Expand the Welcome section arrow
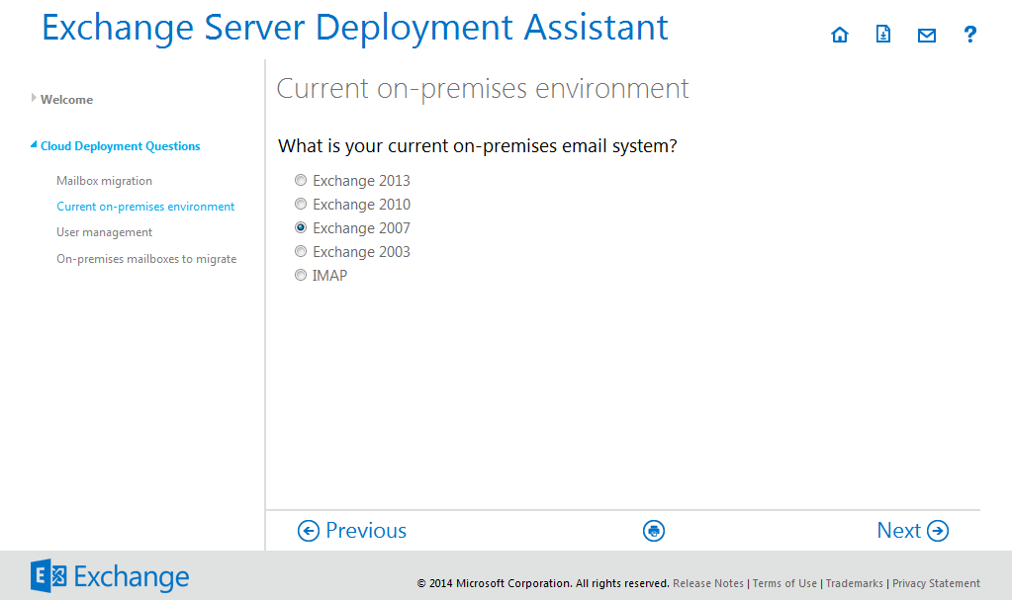1012x600 pixels. click(34, 98)
